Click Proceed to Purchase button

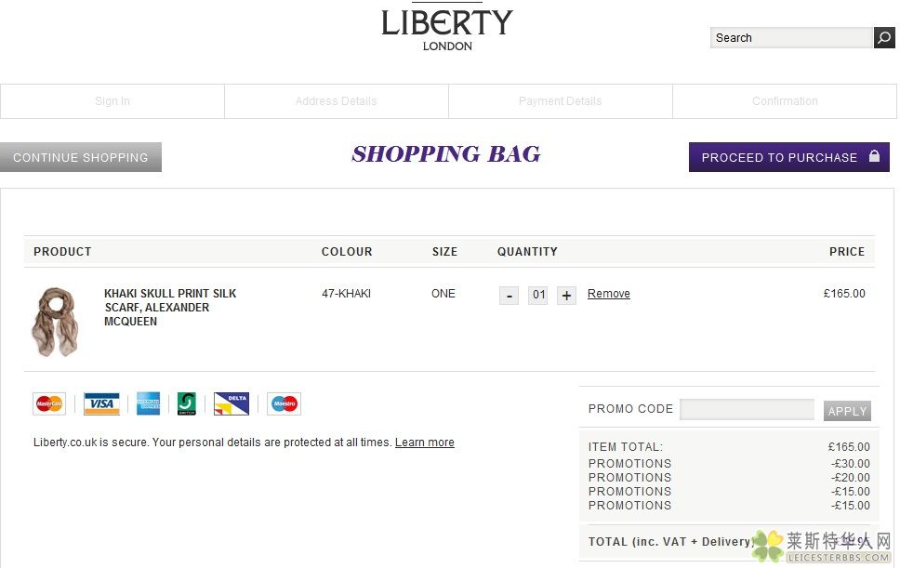tap(789, 157)
